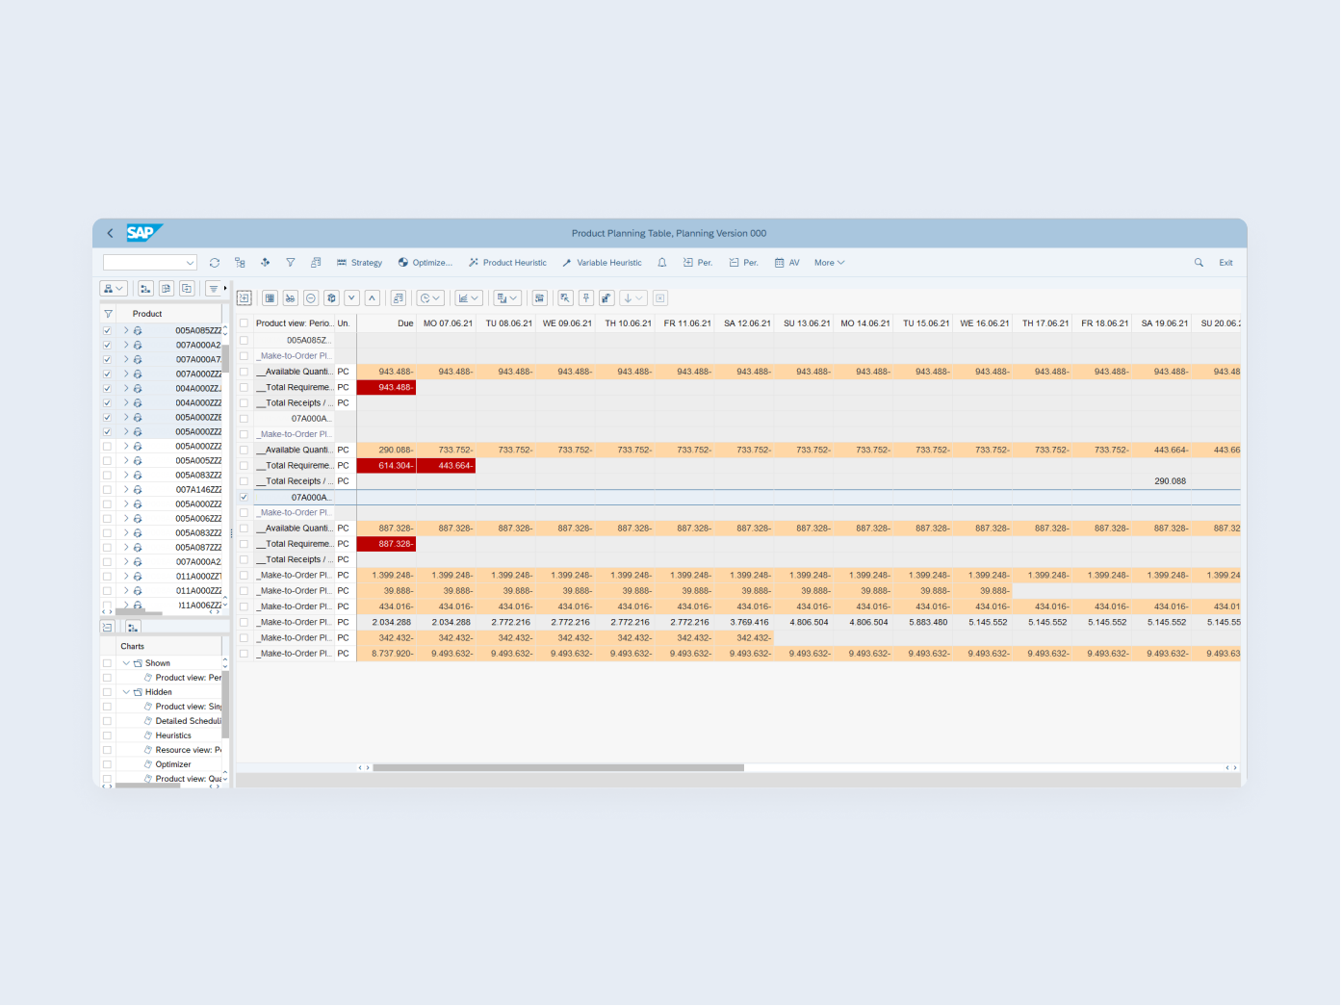Open the org-structure dropdown in product panel
Viewport: 1341px width, 1006px height.
click(114, 289)
